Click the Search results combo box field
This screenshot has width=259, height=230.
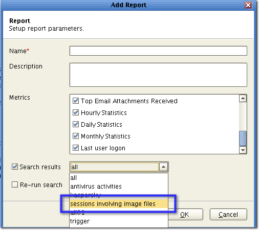[x=114, y=167]
